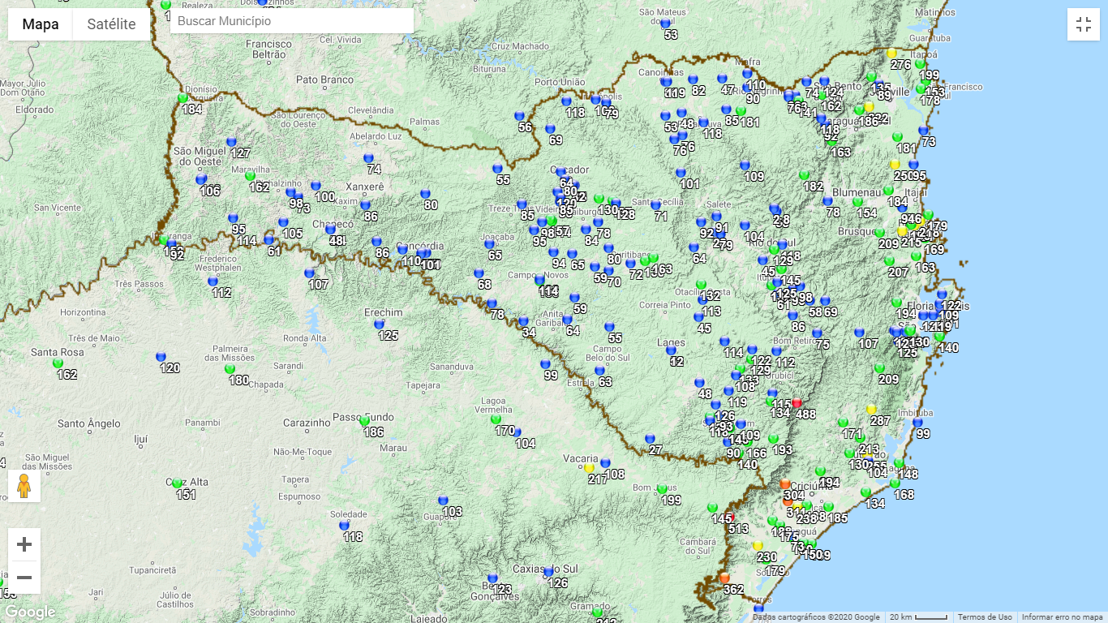Click the blue marker 125 near Erechim
The width and height of the screenshot is (1108, 623).
[x=379, y=324]
